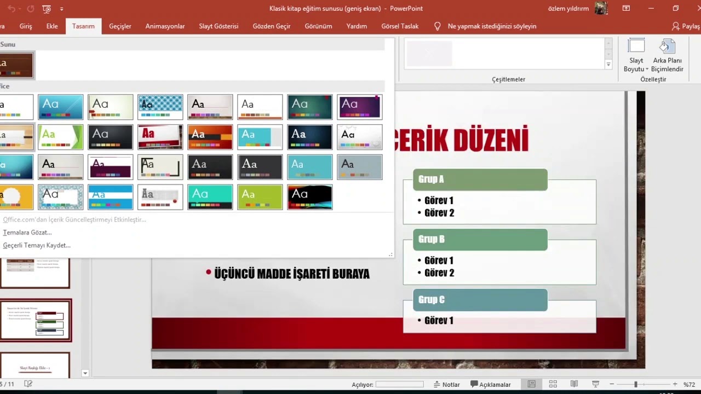The height and width of the screenshot is (394, 701).
Task: Select the cream theme with black frame corners
Action: (160, 167)
